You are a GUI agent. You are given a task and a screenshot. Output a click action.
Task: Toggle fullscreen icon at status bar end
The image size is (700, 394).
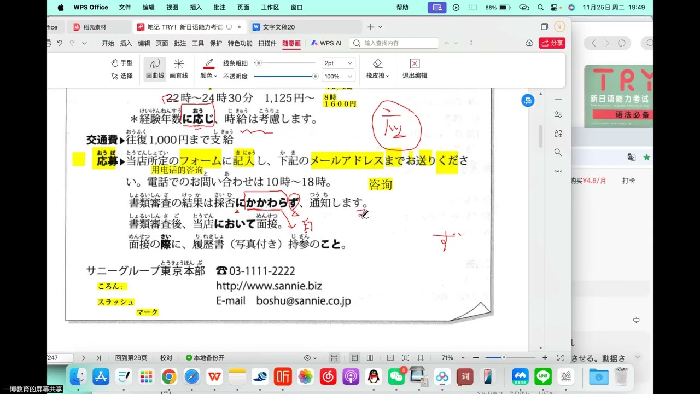[x=561, y=358]
